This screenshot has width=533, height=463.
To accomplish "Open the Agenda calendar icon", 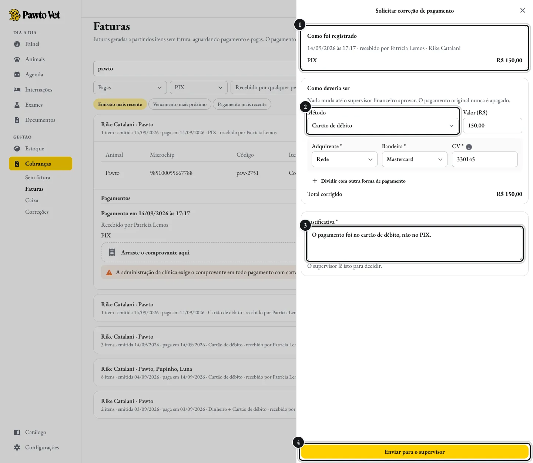I will [x=17, y=74].
